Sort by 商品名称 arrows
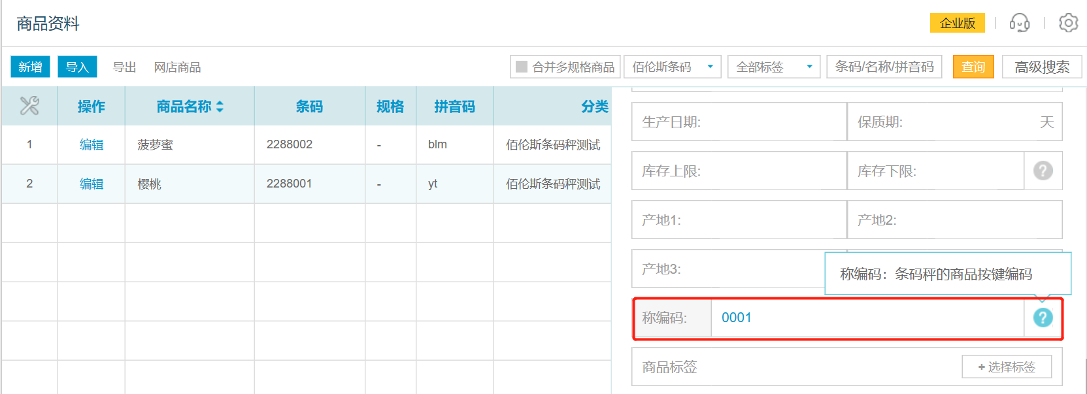Image resolution: width=1087 pixels, height=394 pixels. (220, 107)
